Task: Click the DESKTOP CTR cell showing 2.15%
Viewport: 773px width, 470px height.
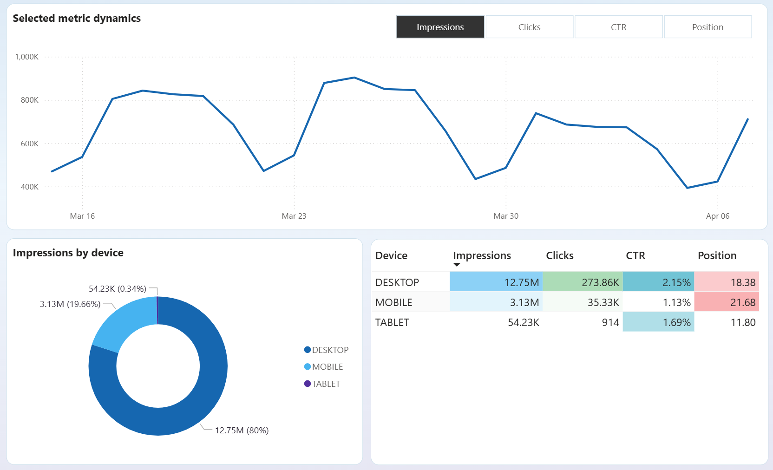Action: coord(658,281)
